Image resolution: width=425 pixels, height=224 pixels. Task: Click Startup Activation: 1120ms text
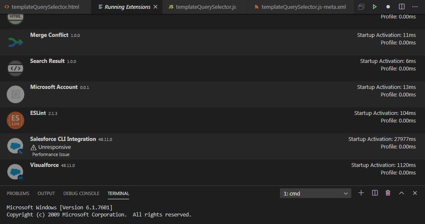point(383,165)
